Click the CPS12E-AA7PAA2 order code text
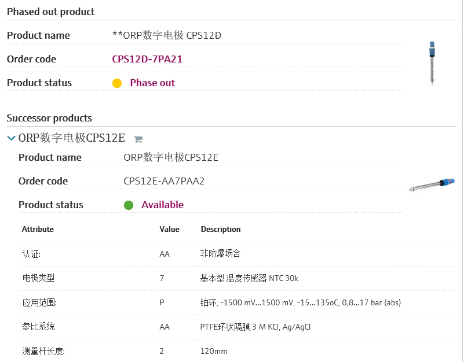Image resolution: width=464 pixels, height=362 pixels. point(164,181)
